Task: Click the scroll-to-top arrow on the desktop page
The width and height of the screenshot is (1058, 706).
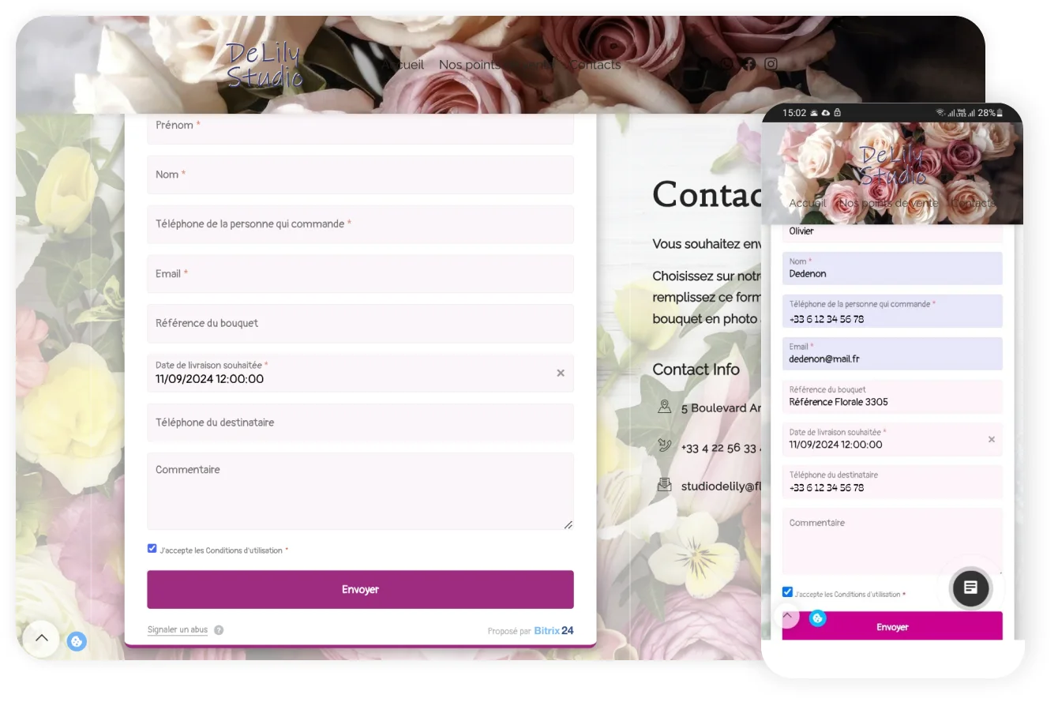Action: 41,639
